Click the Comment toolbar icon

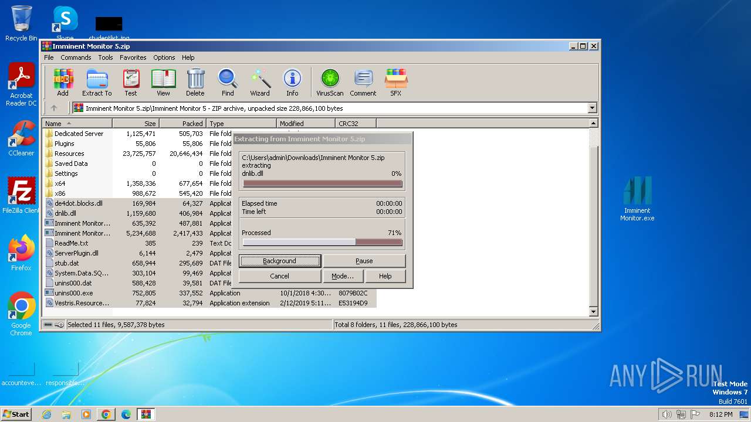pos(363,83)
